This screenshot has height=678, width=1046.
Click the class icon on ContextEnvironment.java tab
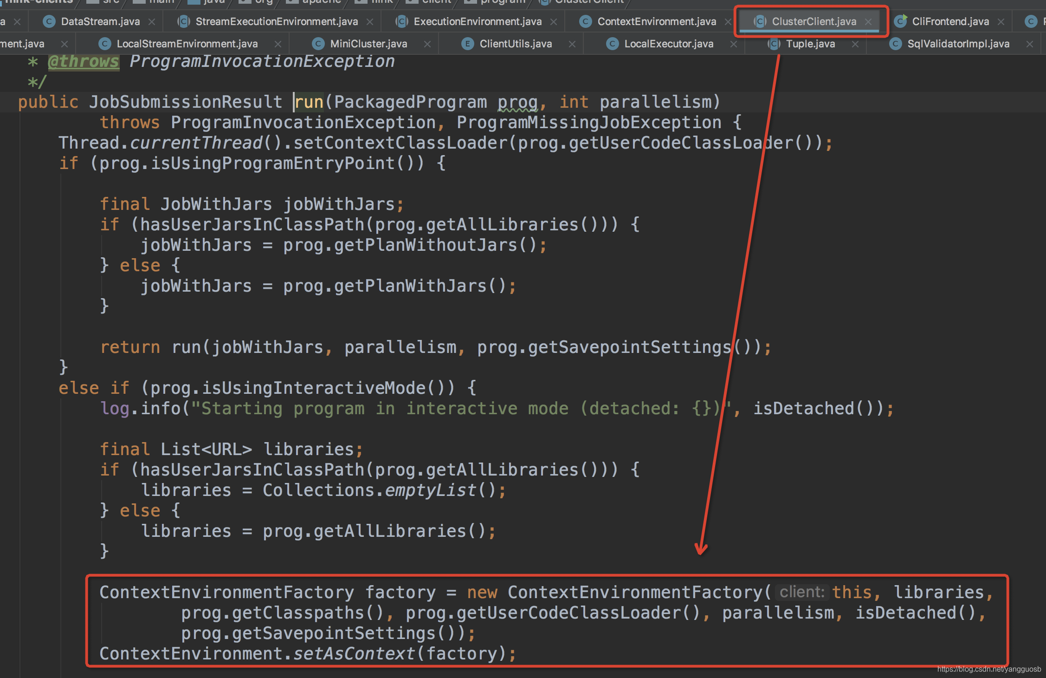[x=586, y=21]
